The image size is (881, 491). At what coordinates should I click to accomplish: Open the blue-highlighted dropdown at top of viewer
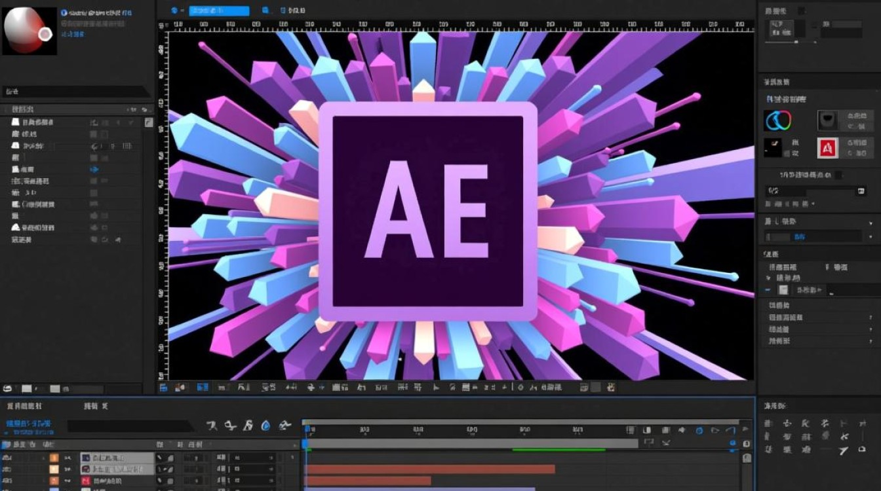pos(219,10)
